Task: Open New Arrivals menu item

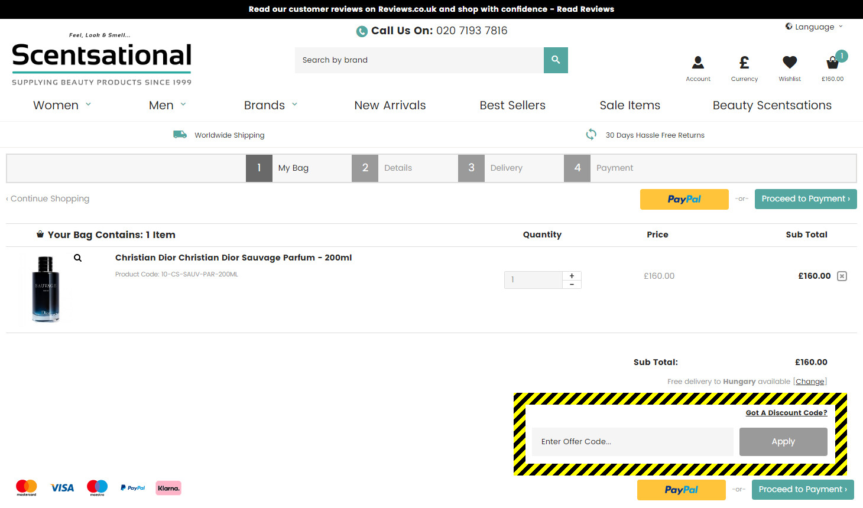Action: (x=390, y=105)
